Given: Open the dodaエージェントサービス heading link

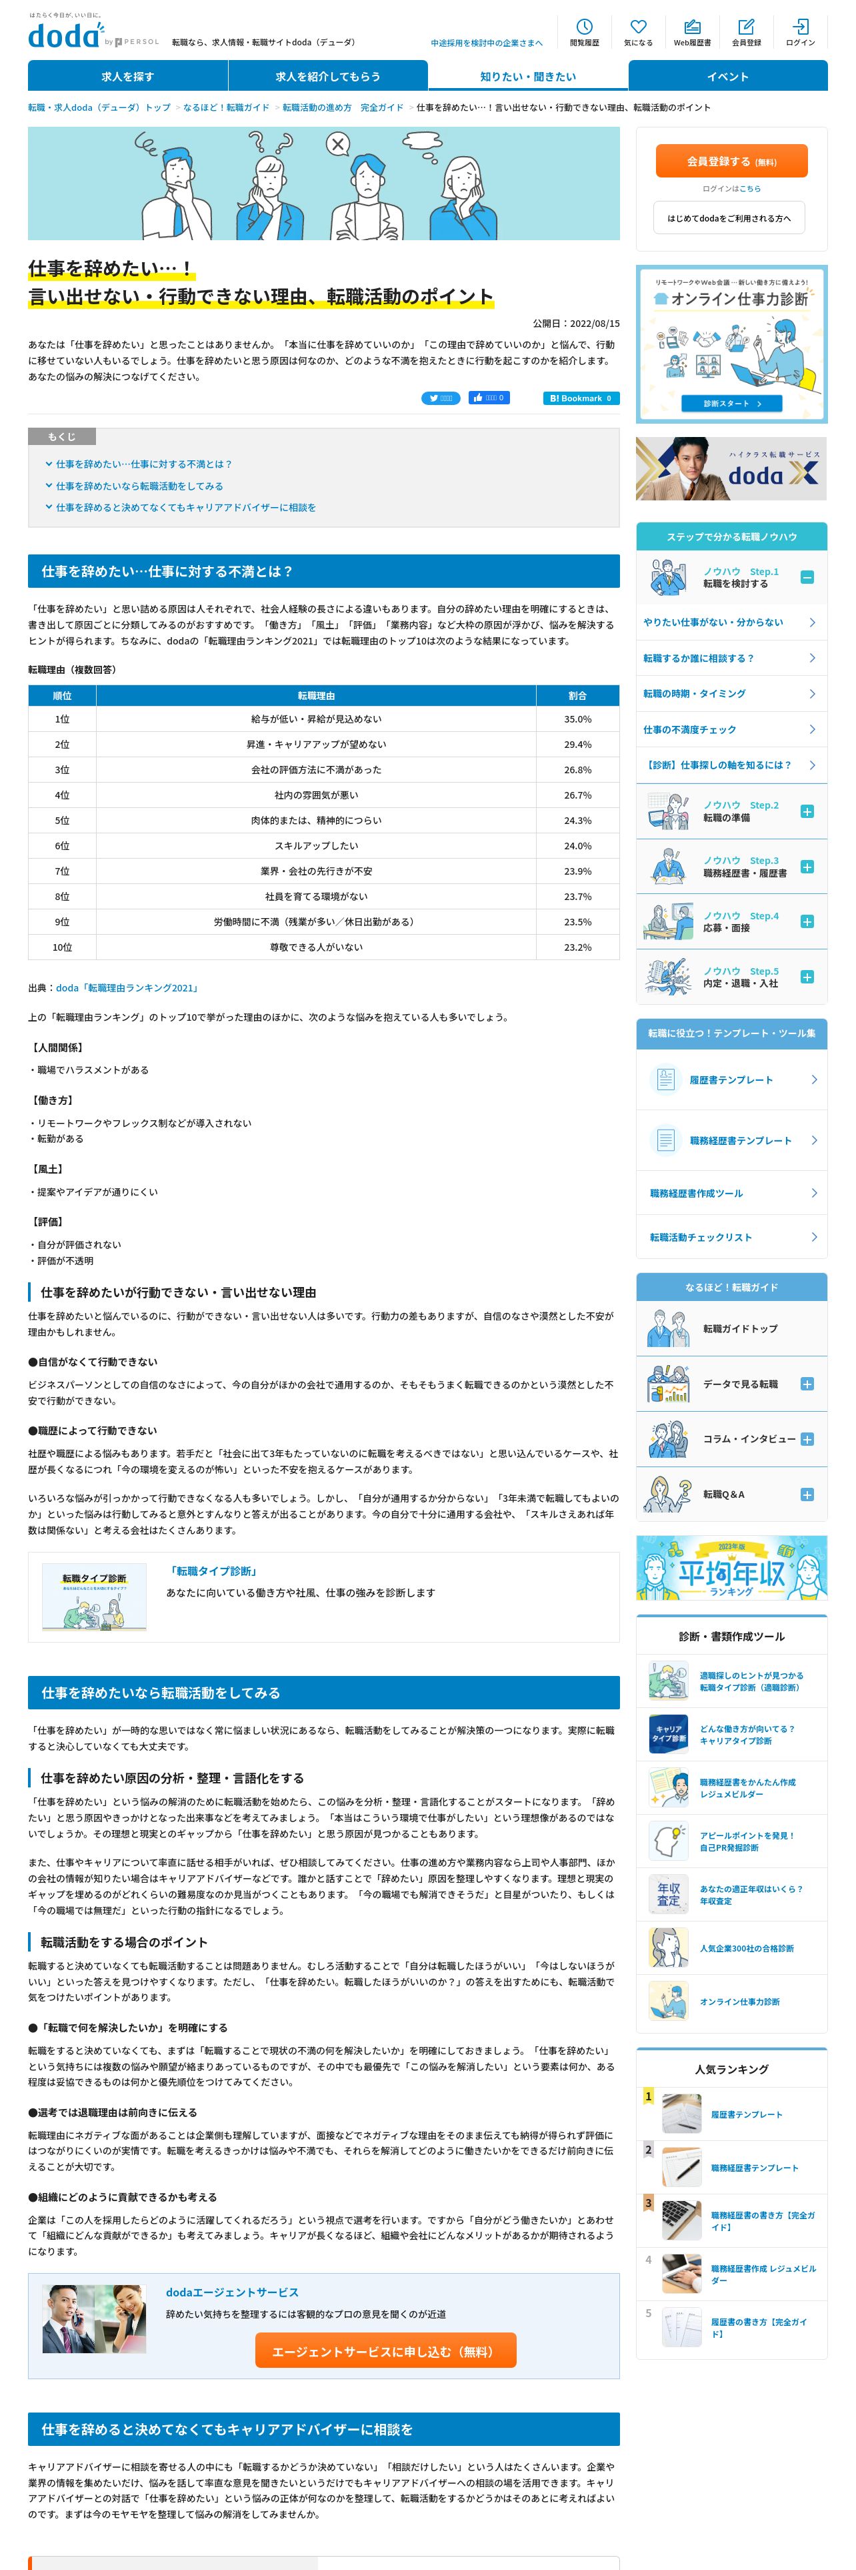Looking at the screenshot, I should [232, 2292].
